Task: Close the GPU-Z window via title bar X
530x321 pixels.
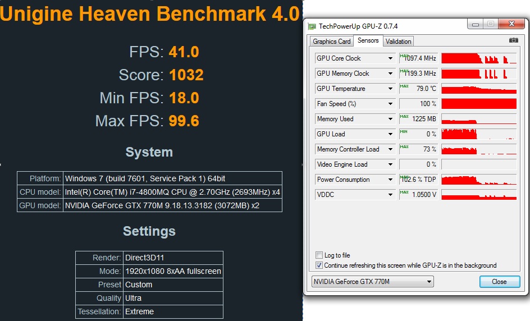Action: (x=511, y=24)
